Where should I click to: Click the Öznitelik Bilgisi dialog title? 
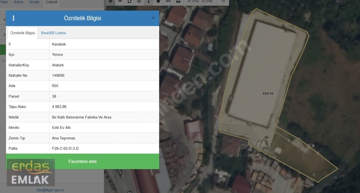pyautogui.click(x=82, y=18)
